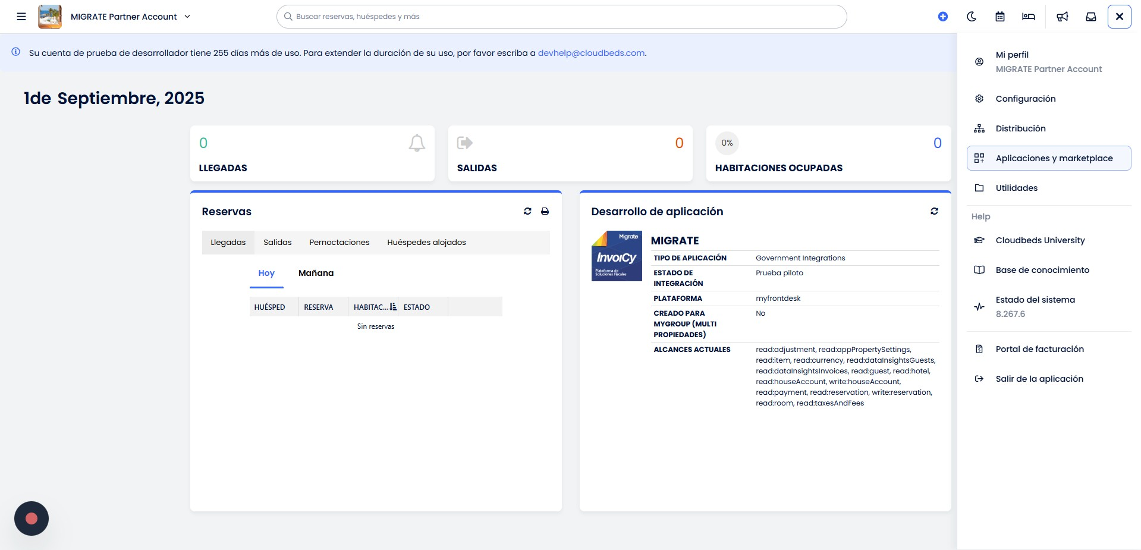Image resolution: width=1141 pixels, height=550 pixels.
Task: Open Distribución menu entry
Action: [1049, 128]
